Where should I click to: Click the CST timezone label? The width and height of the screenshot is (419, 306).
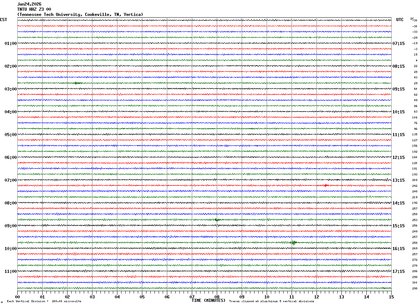pyautogui.click(x=3, y=20)
